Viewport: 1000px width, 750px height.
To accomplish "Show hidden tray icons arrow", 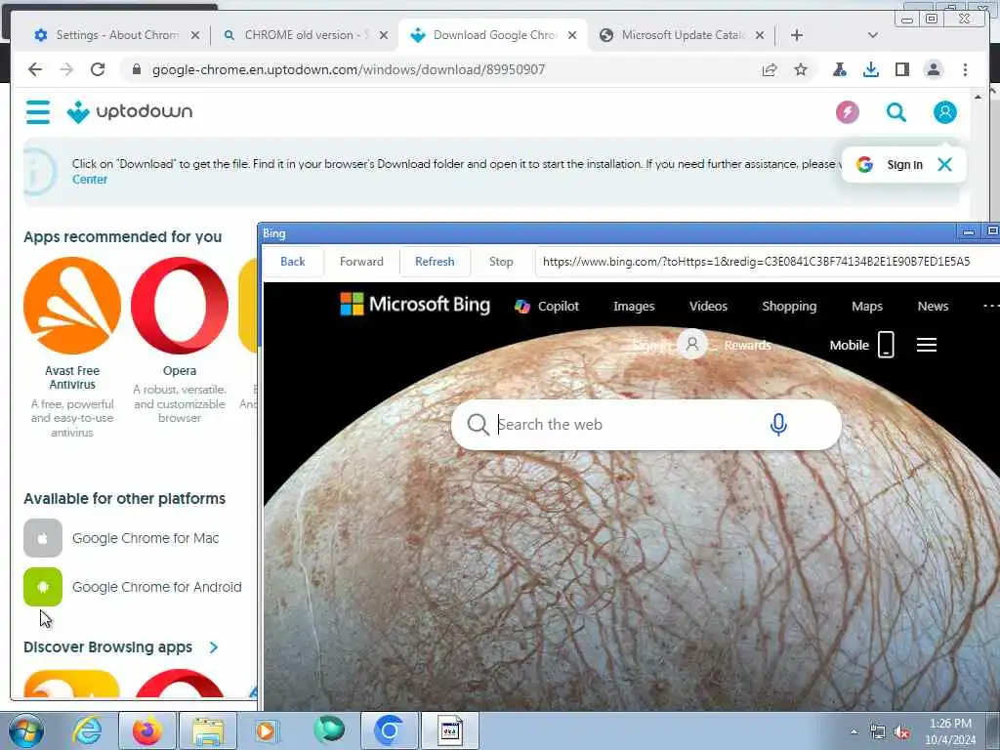I will pyautogui.click(x=854, y=732).
